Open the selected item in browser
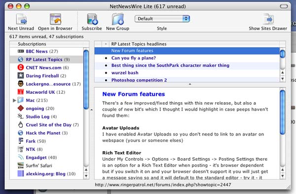296x194 pixels. pos(55,19)
